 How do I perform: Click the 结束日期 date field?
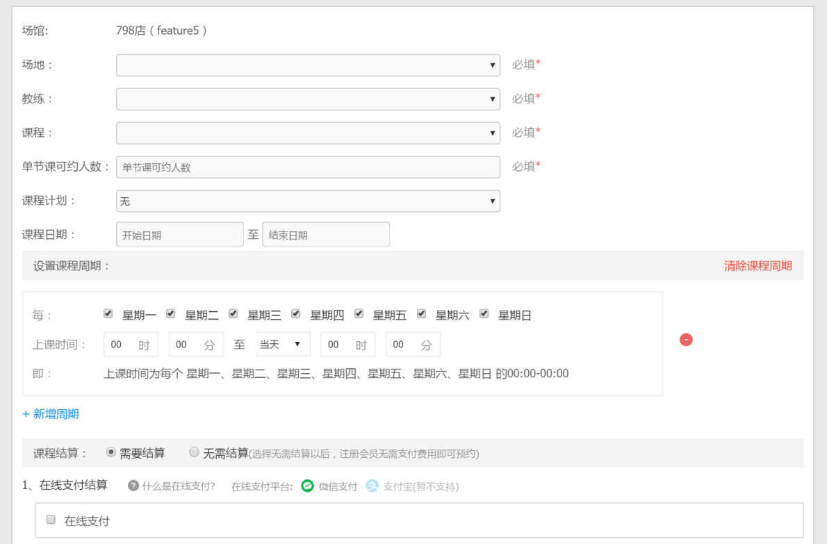(x=326, y=235)
